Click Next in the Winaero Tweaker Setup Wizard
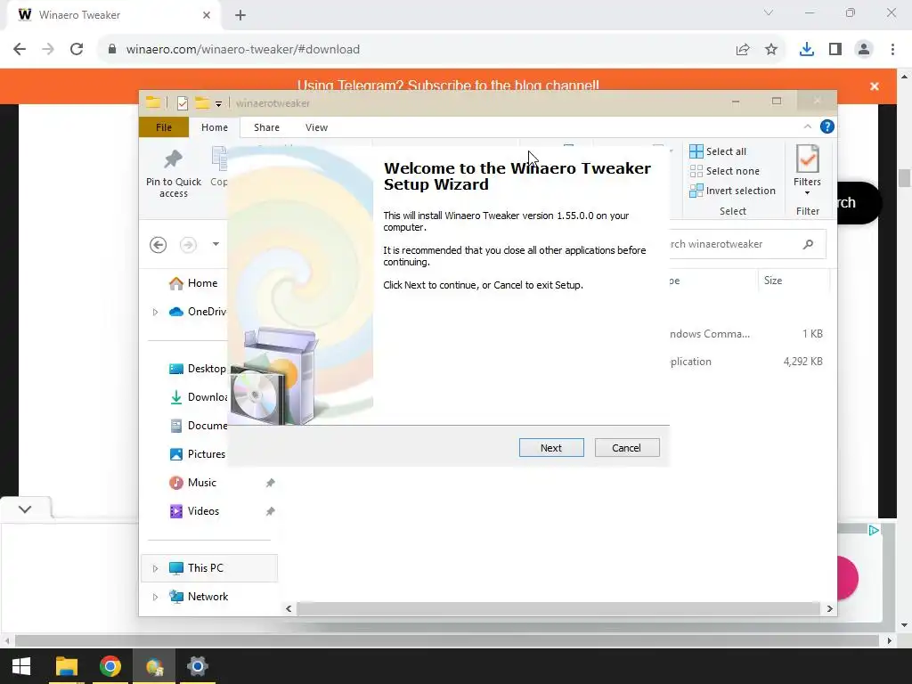 [550, 448]
